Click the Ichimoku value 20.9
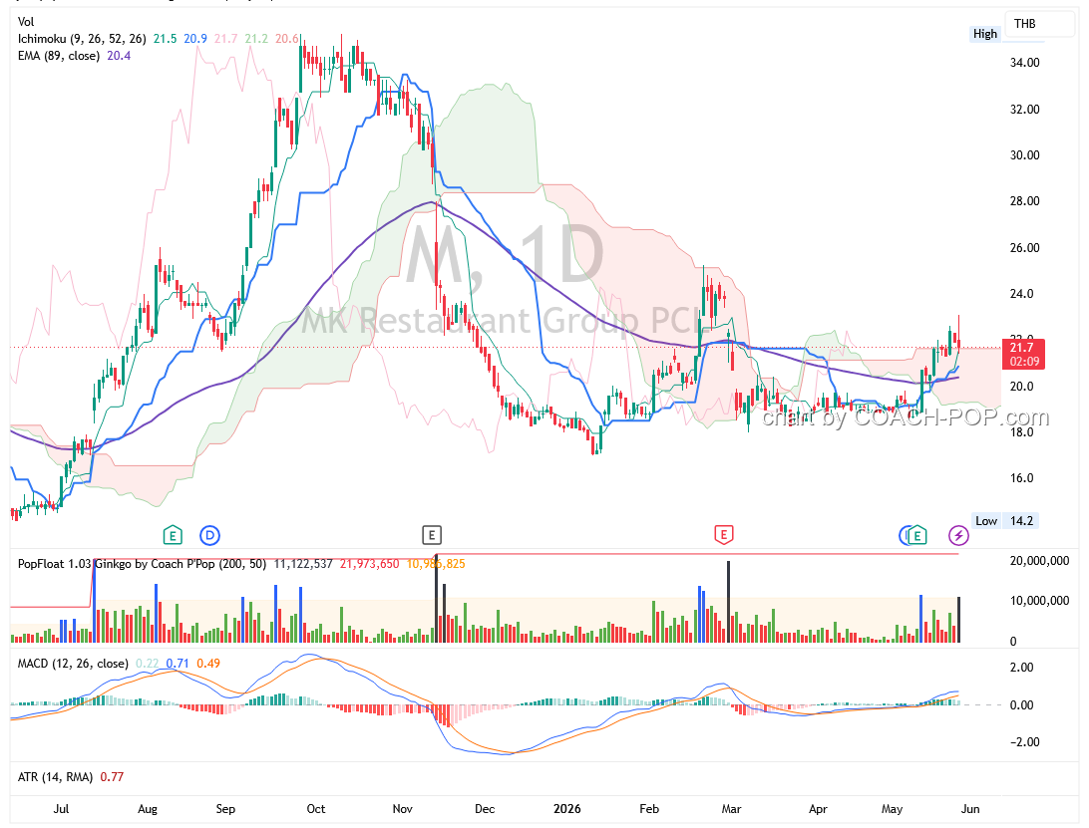 click(195, 39)
